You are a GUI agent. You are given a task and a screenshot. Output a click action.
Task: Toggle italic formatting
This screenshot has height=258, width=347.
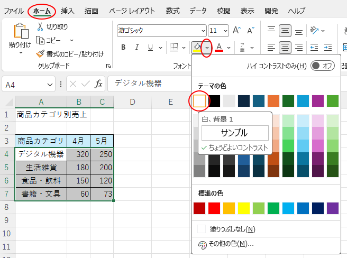[x=137, y=48]
